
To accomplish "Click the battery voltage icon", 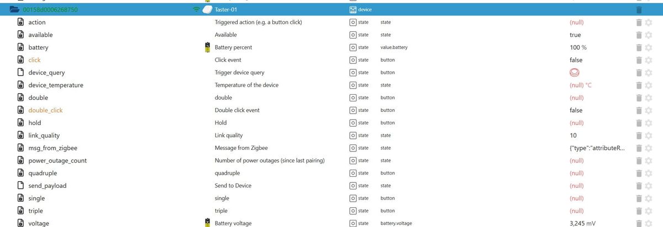I will (x=207, y=223).
